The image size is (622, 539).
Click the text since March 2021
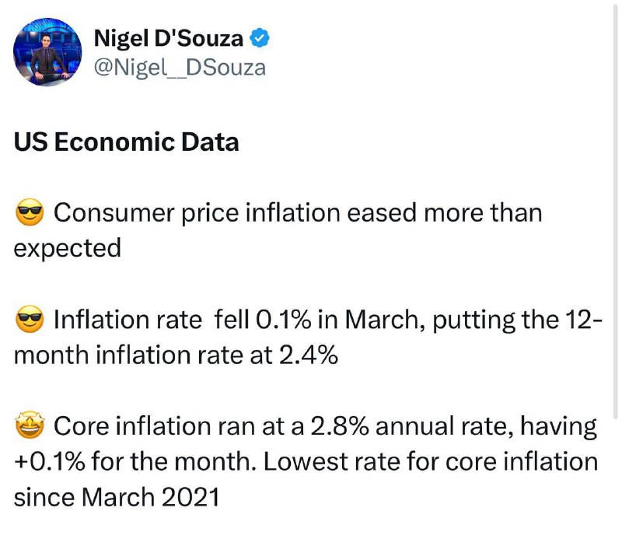[117, 497]
